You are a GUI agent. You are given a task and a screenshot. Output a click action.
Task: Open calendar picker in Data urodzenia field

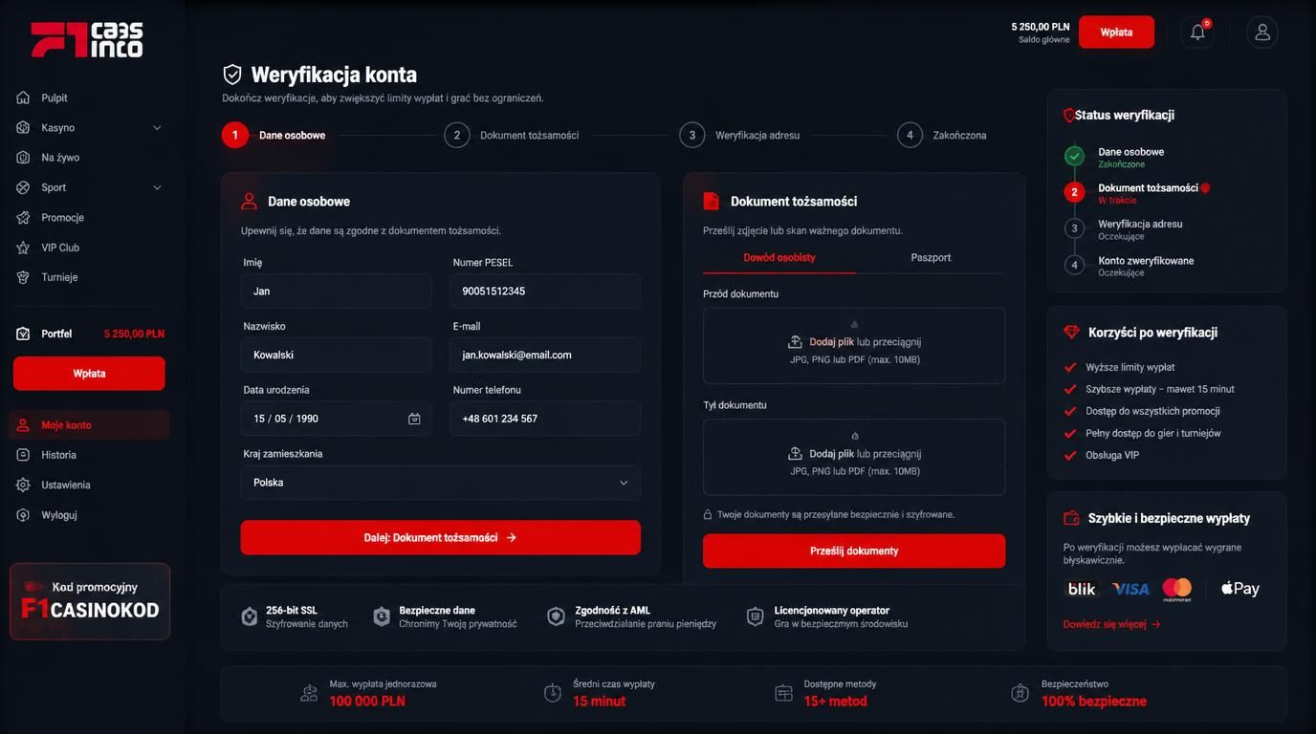[x=414, y=419]
